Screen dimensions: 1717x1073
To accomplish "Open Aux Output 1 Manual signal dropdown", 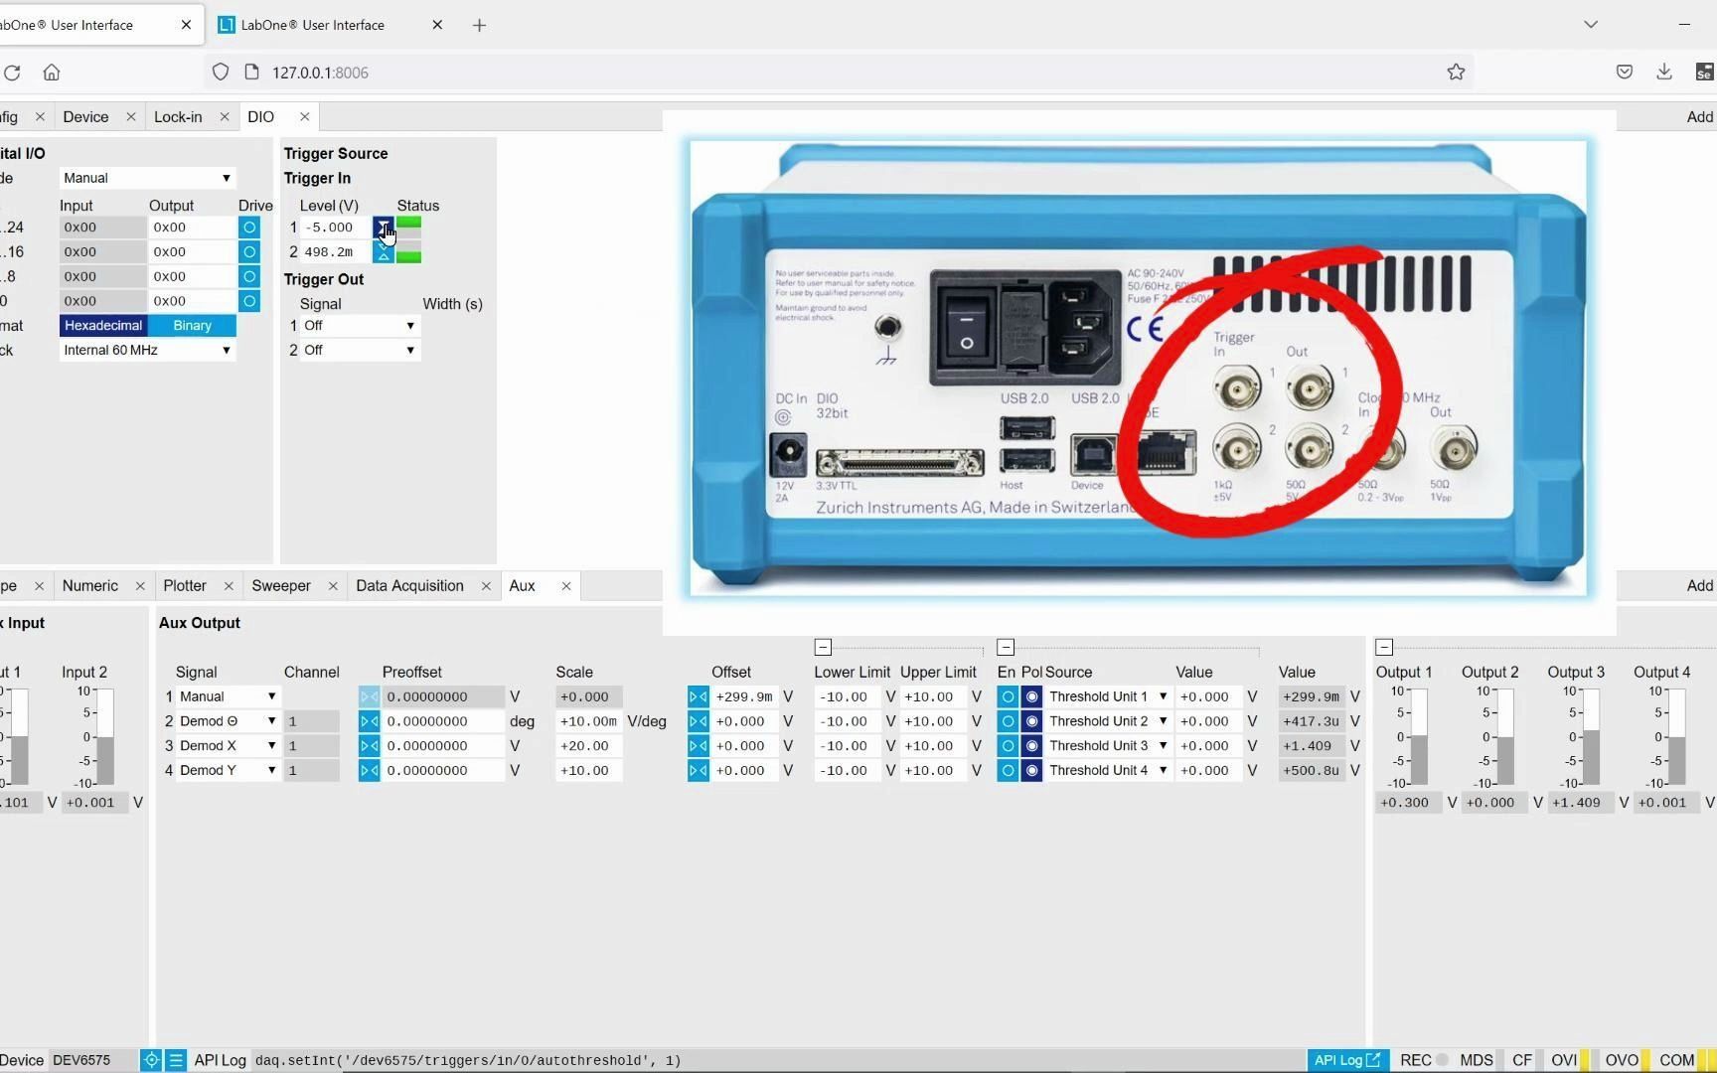I will pyautogui.click(x=228, y=697).
